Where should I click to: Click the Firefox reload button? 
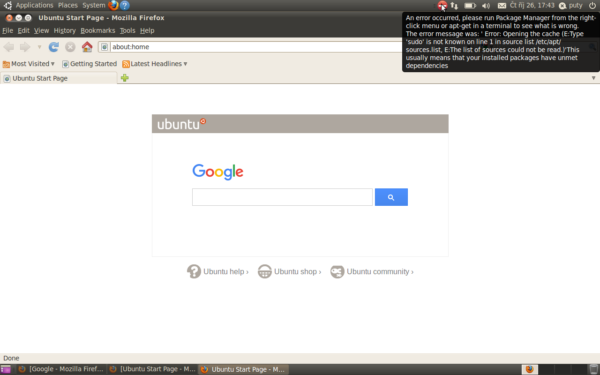point(54,47)
